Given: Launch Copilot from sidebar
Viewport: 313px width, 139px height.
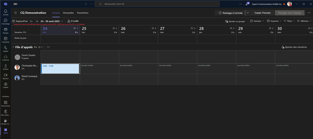Looking at the screenshot, I should [6, 85].
